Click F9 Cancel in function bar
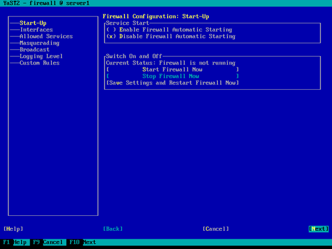Image resolution: width=332 pixels, height=249 pixels. pos(48,242)
